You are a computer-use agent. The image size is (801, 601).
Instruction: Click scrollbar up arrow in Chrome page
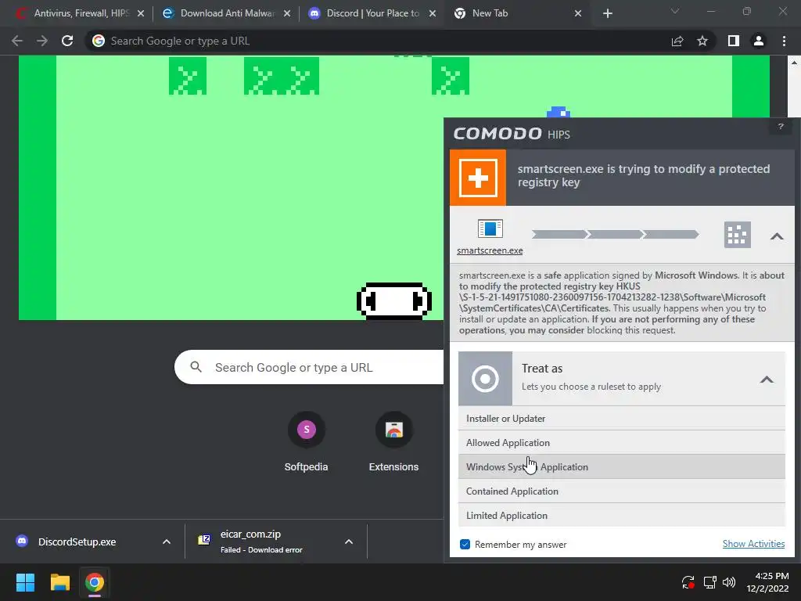pyautogui.click(x=794, y=63)
